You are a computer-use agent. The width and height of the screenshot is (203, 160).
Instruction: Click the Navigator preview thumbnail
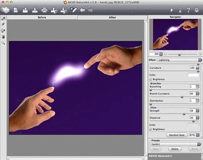175,35
